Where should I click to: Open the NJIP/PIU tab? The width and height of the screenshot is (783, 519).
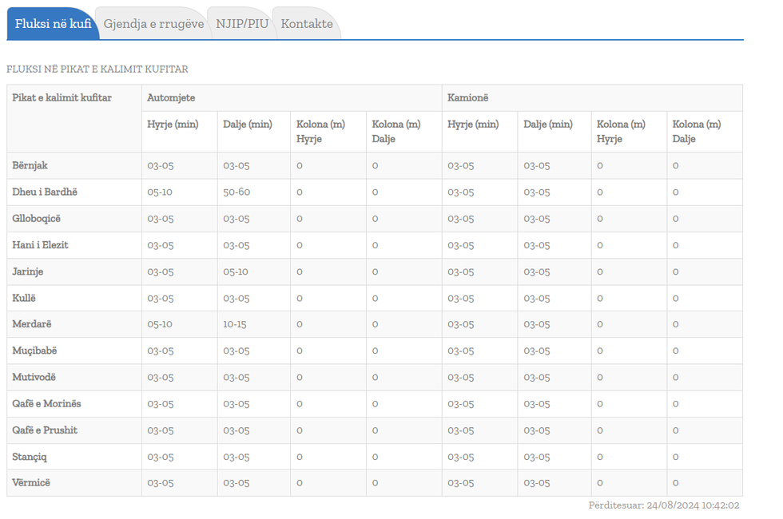242,24
